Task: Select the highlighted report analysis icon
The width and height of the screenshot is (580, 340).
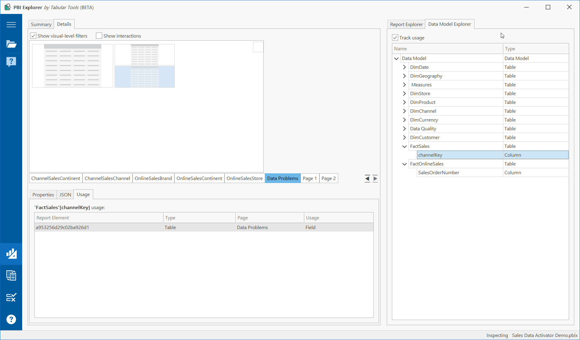Action: pyautogui.click(x=11, y=254)
